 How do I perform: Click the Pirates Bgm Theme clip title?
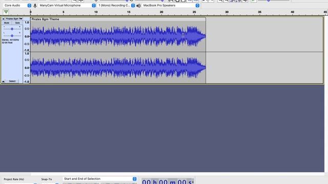(46, 19)
